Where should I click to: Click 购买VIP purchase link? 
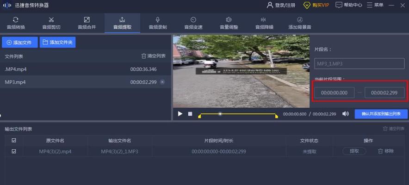316,5
